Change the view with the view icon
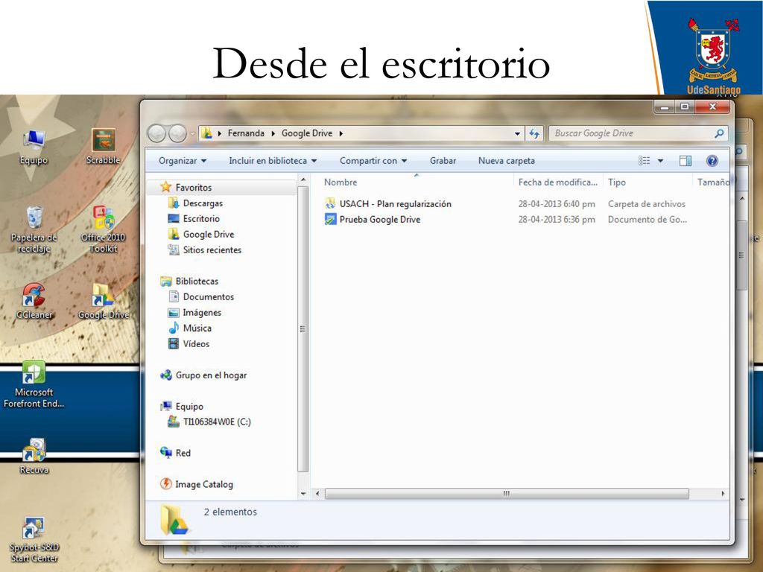This screenshot has width=763, height=572. click(645, 161)
